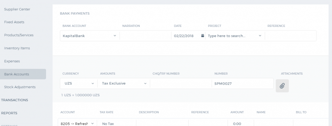Open Supplier Center in the sidebar
332x126 pixels.
point(17,9)
